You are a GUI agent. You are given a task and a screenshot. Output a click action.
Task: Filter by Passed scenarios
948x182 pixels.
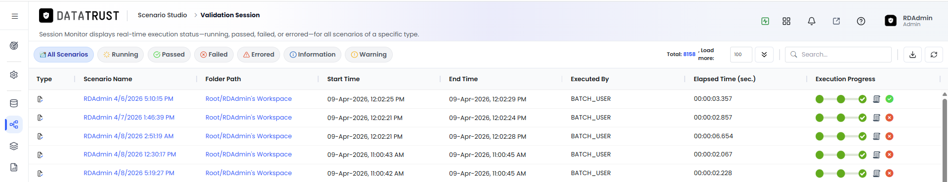(x=169, y=55)
